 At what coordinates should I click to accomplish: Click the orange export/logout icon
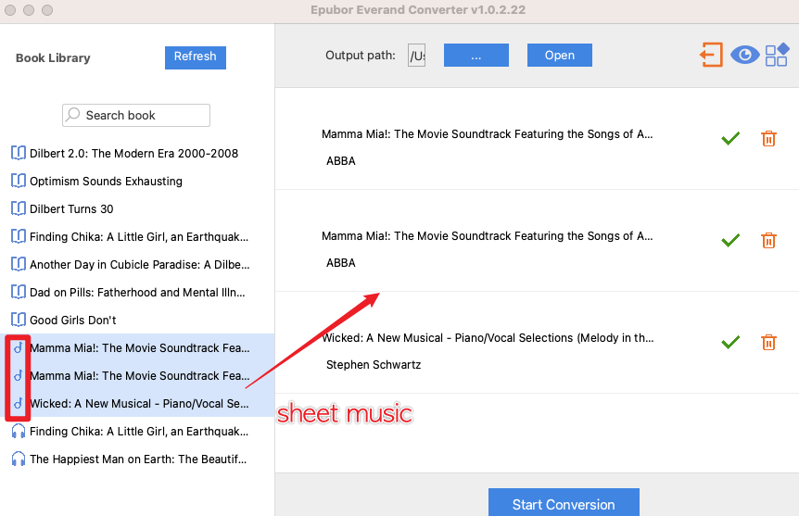coord(711,55)
